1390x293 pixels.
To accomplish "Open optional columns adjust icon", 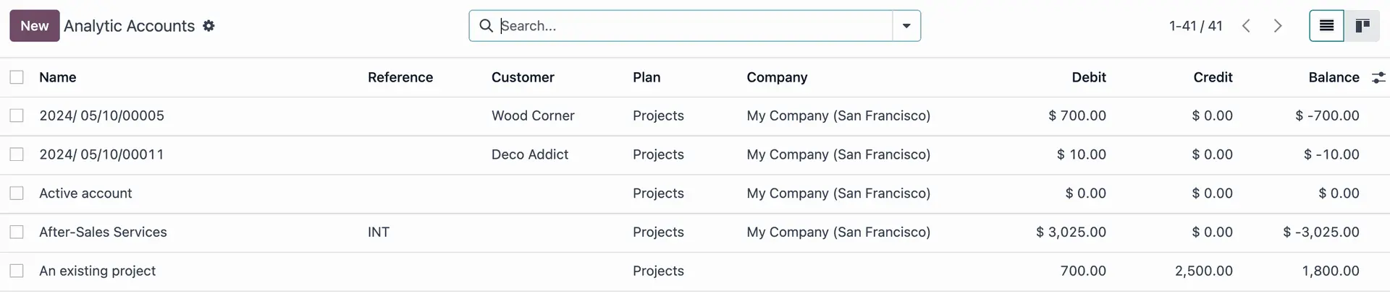I will tap(1378, 77).
